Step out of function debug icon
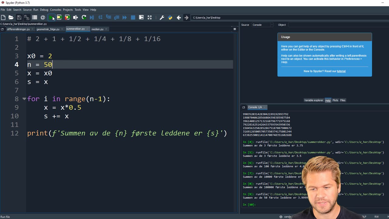 click(x=117, y=18)
